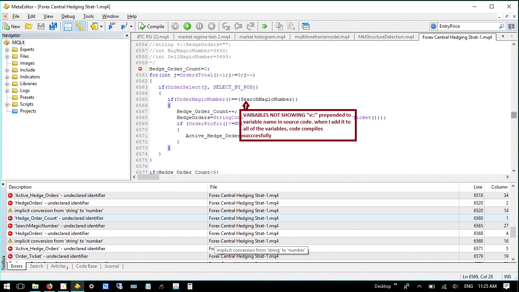
Task: Click the Compile button
Action: (151, 26)
